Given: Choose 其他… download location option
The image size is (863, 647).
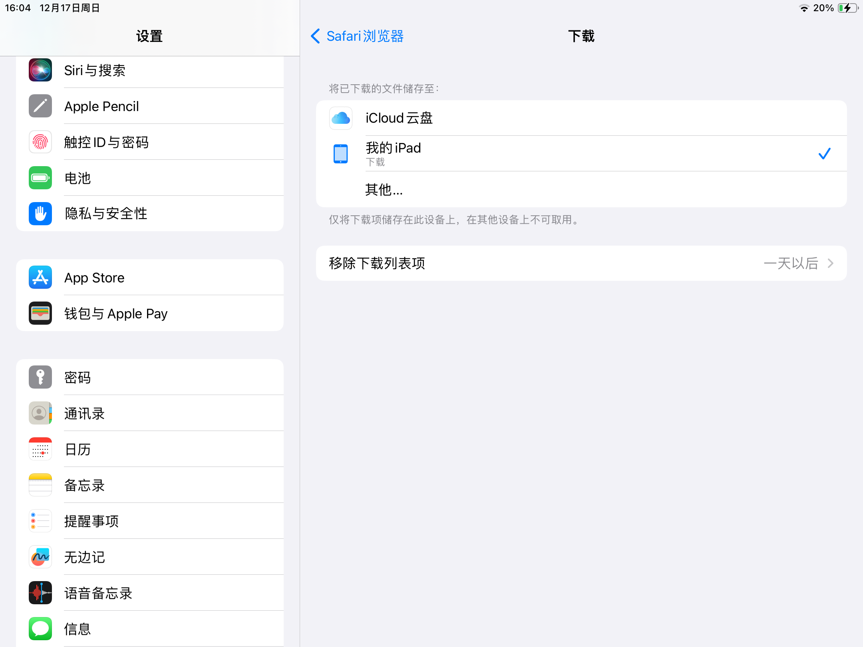Looking at the screenshot, I should [x=384, y=189].
